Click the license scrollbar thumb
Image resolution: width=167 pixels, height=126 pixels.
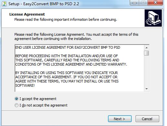(147, 53)
